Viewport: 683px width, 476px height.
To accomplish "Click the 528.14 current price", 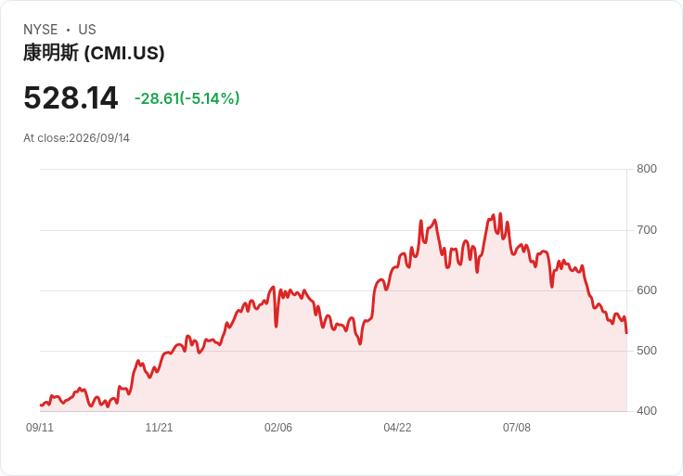I will click(x=71, y=98).
